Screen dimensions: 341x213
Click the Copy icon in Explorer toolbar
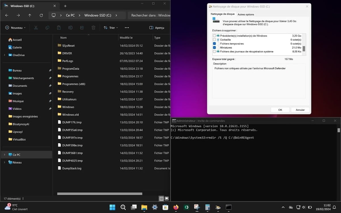tap(47, 28)
